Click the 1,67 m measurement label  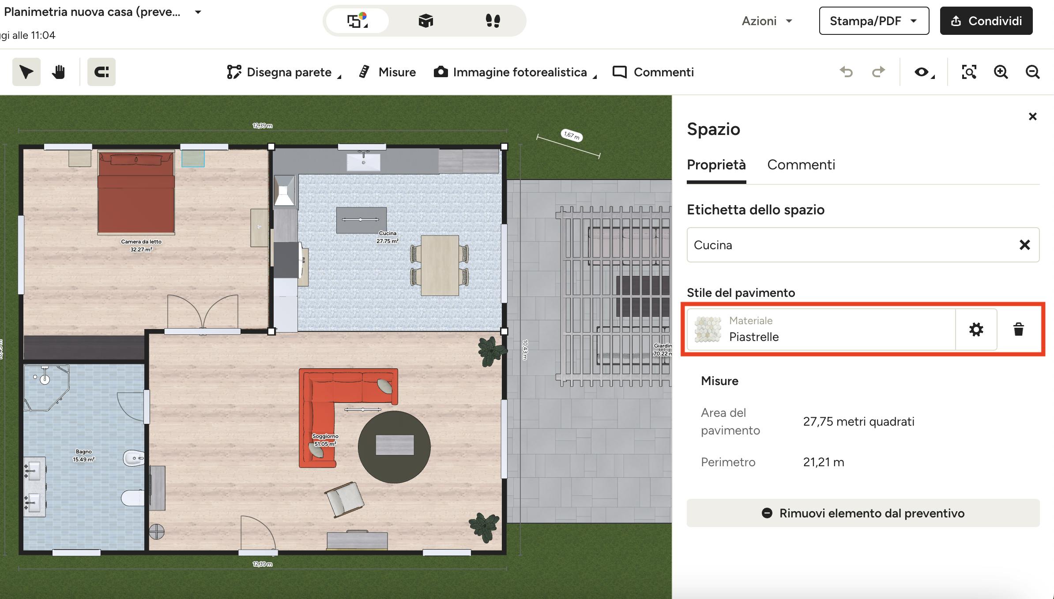572,135
